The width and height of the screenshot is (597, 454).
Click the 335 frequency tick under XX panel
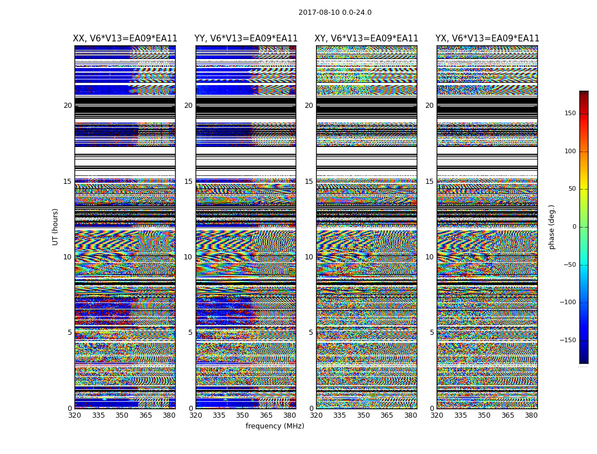98,415
